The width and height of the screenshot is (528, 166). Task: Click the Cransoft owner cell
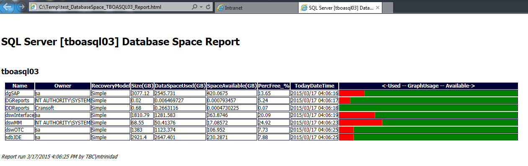coord(63,108)
